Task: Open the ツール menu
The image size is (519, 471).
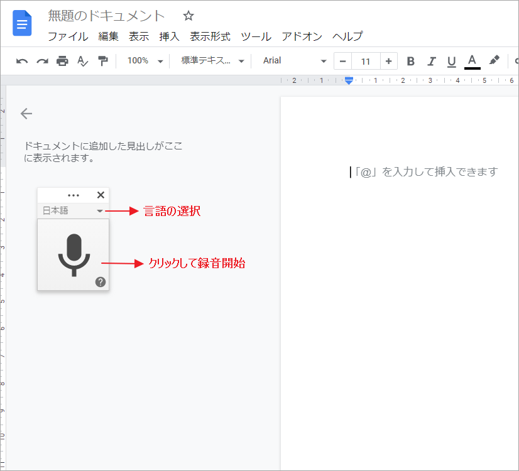Action: coord(256,36)
